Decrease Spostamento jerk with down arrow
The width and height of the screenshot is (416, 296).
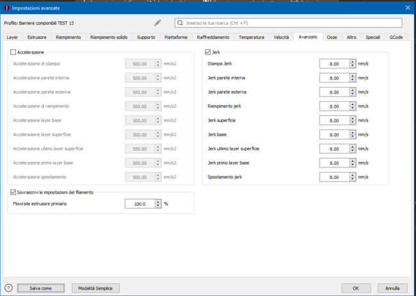coord(353,180)
